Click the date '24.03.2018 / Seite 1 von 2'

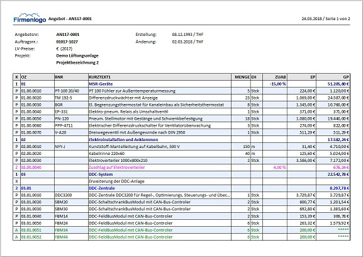tap(326, 19)
